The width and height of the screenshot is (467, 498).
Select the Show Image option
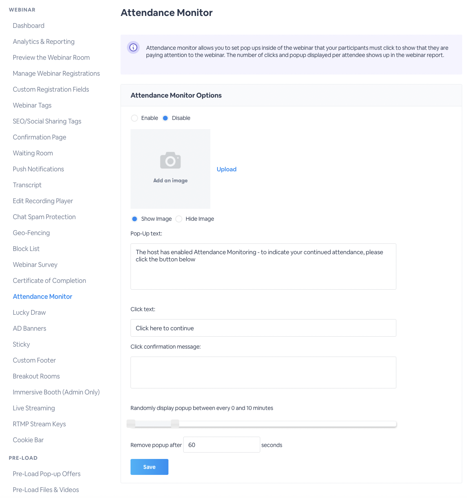coord(135,219)
